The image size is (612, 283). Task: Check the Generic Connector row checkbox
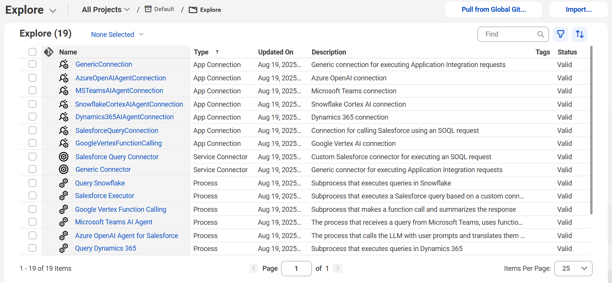coord(32,169)
